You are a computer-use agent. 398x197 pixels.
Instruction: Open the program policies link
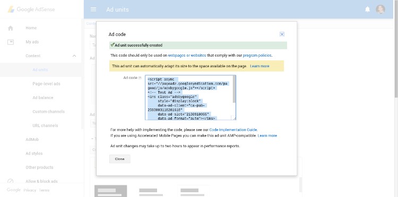pyautogui.click(x=257, y=55)
